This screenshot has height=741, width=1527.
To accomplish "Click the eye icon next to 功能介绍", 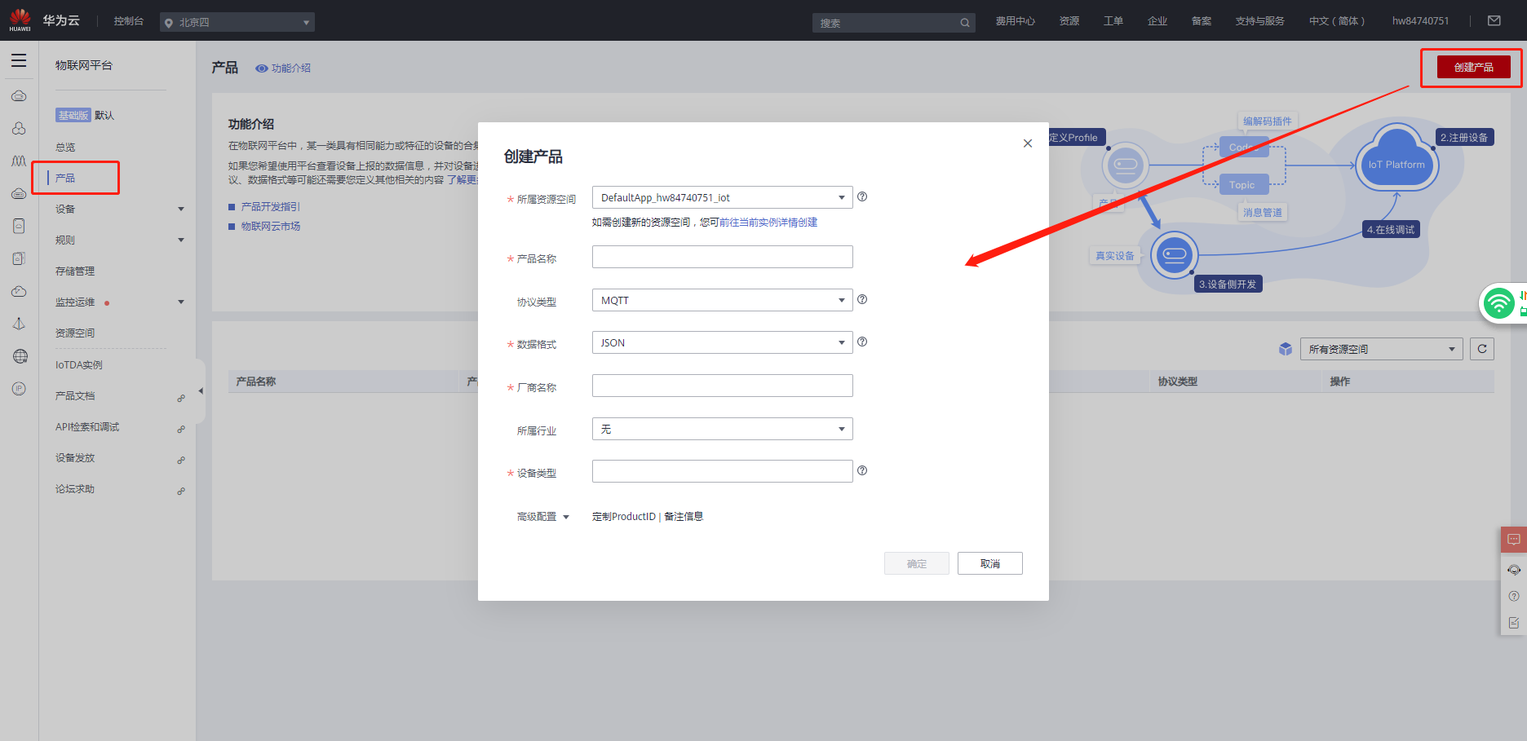I will (262, 68).
